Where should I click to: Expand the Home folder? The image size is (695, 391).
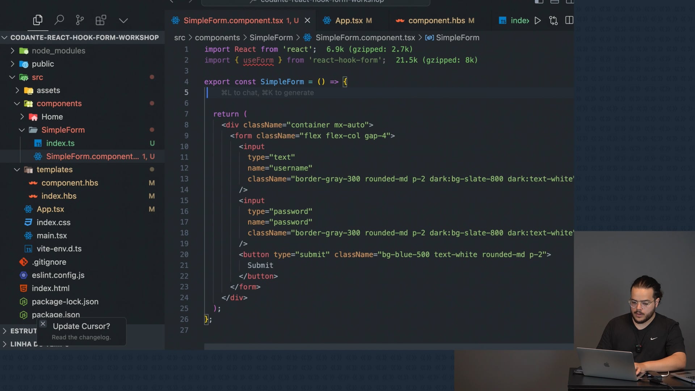click(x=22, y=117)
